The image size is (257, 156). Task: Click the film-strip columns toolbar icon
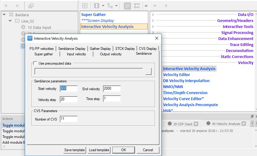pos(97,6)
